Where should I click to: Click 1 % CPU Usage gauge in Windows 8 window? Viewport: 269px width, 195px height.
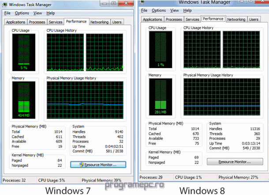point(161,50)
